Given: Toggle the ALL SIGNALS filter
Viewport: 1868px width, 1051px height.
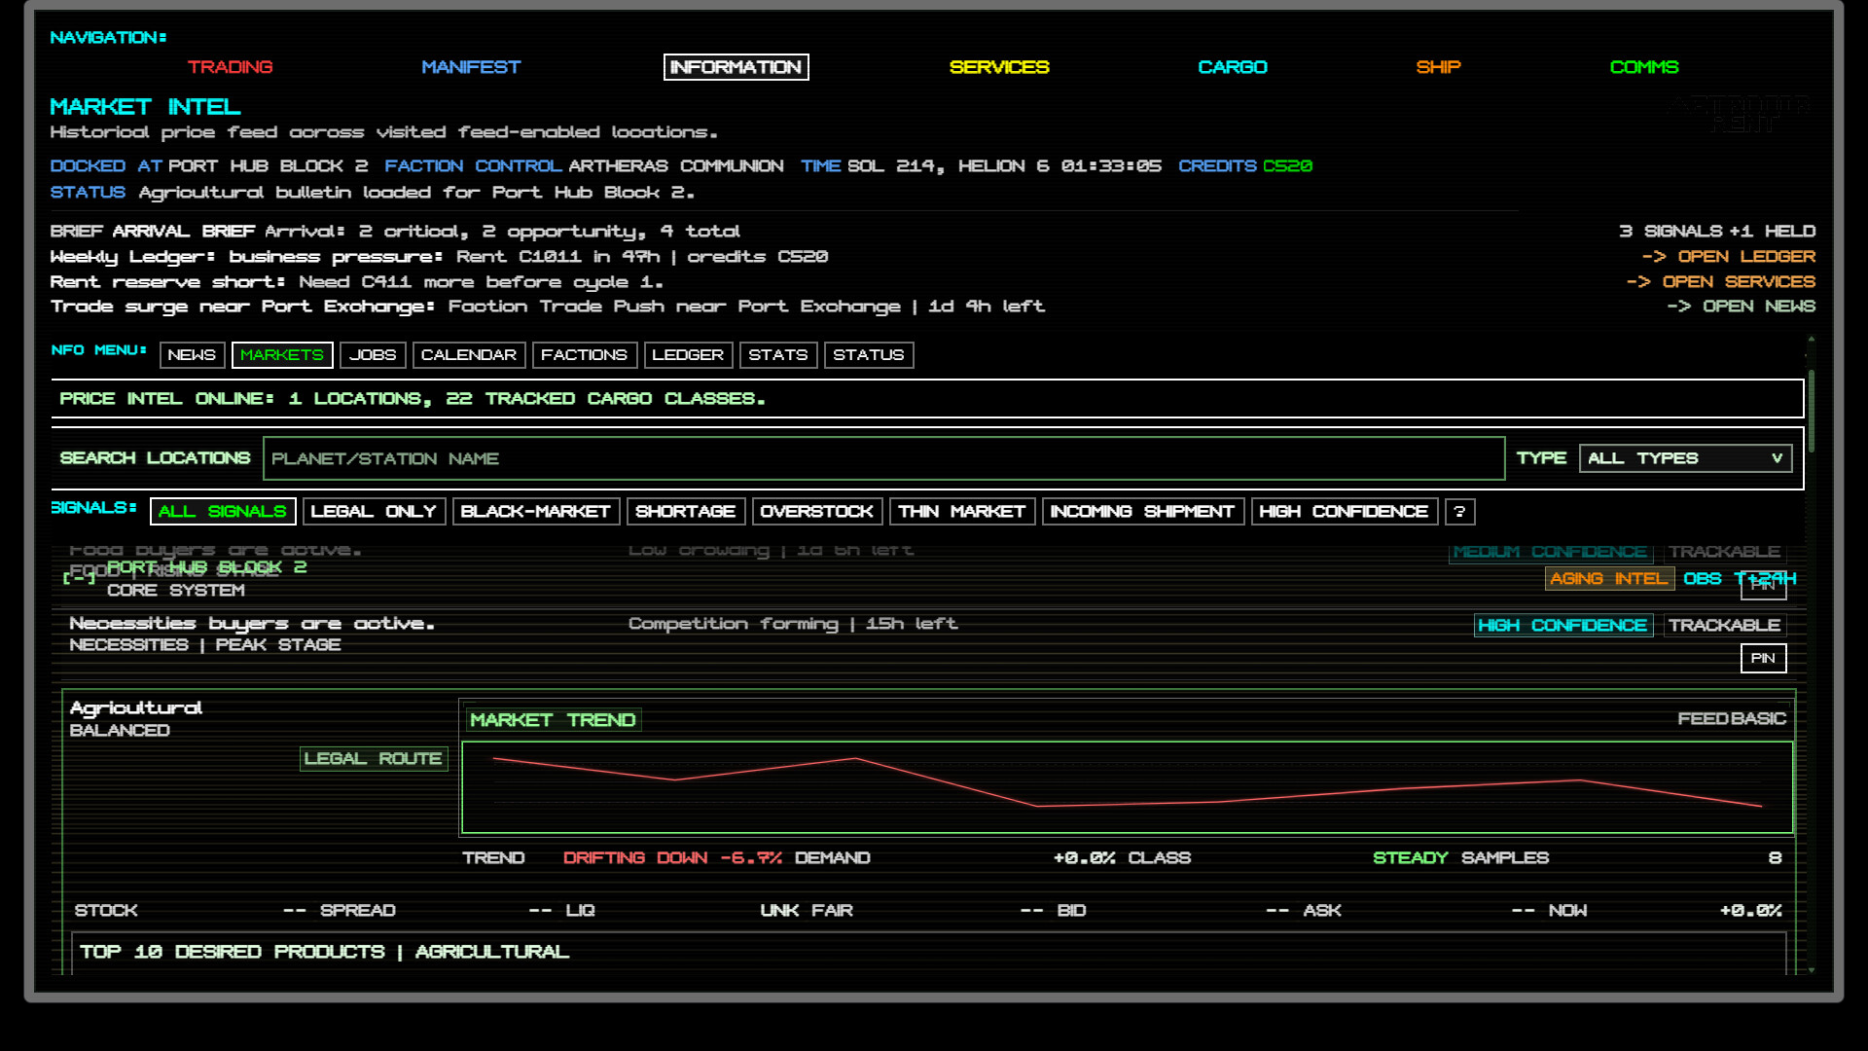Looking at the screenshot, I should pos(223,512).
